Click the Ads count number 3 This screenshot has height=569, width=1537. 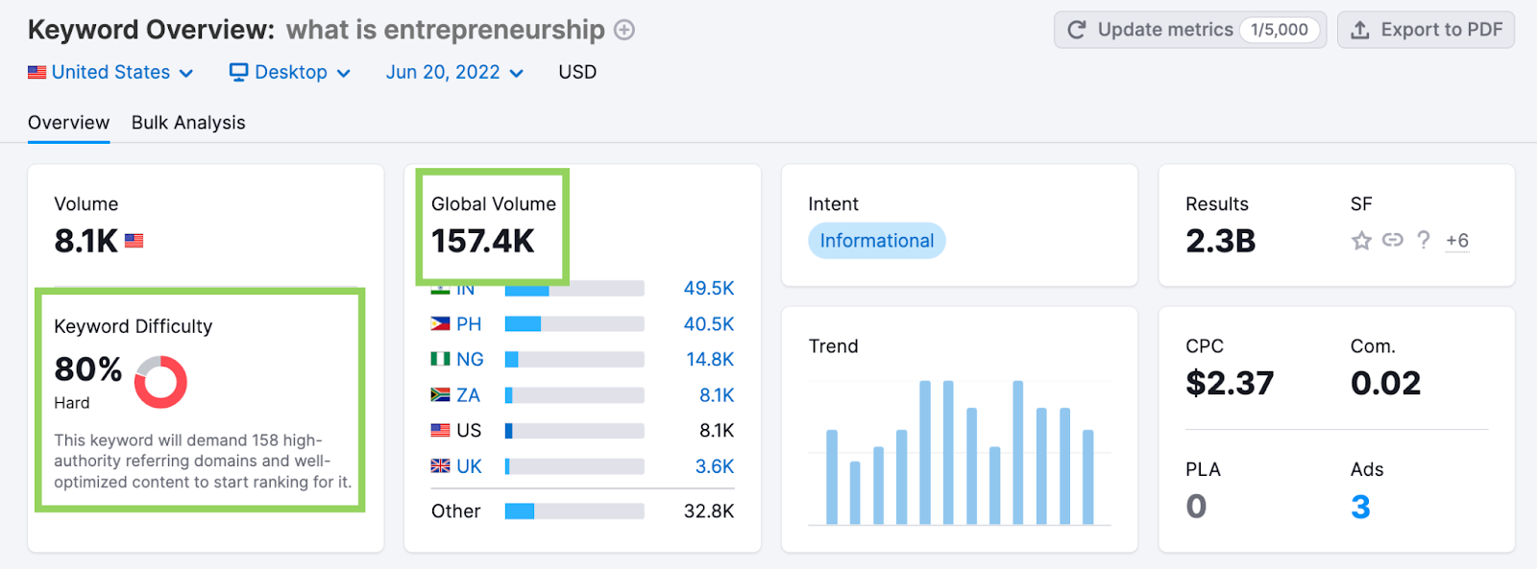point(1360,507)
